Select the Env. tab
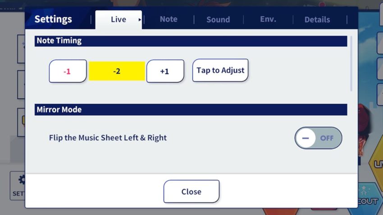This screenshot has width=383, height=215. [x=268, y=19]
